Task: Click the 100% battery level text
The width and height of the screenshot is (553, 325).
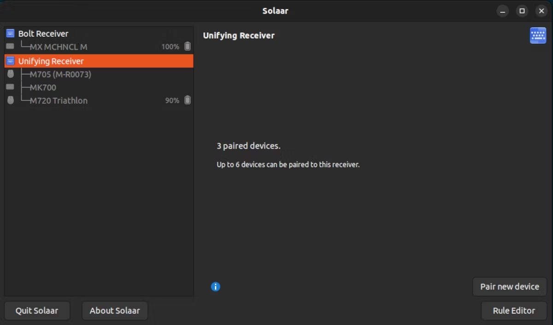Action: 170,47
